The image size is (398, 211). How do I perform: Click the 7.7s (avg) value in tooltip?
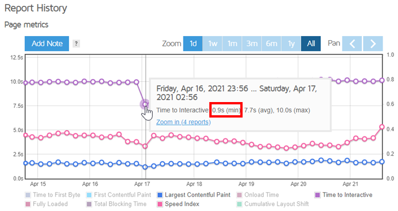259,110
